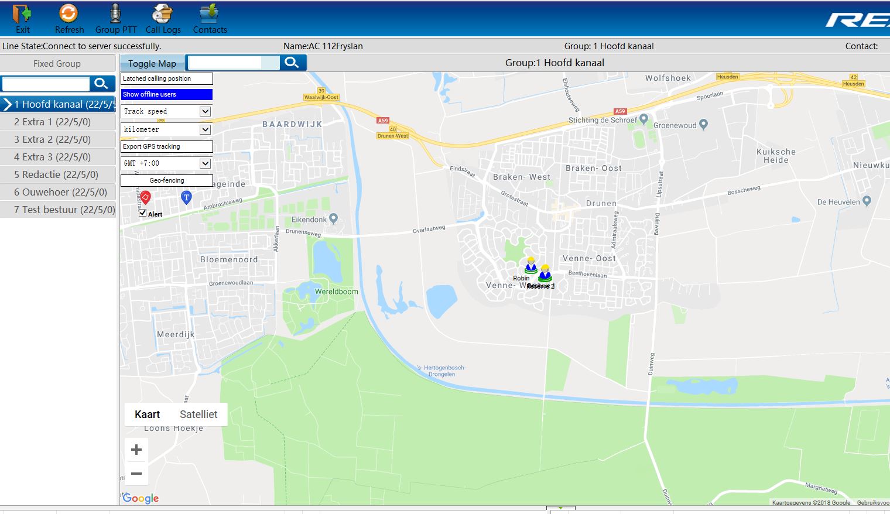Select the blue T map marker
Screen dimensions: 890x514
pyautogui.click(x=186, y=197)
